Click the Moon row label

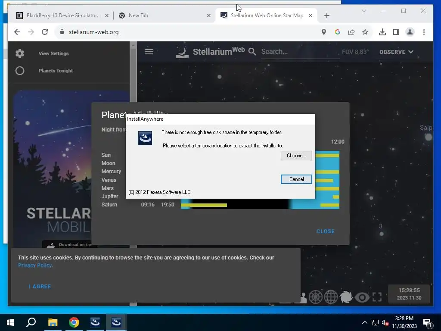(x=108, y=163)
